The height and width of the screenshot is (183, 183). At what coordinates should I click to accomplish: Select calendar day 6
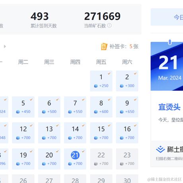(x=49, y=107)
